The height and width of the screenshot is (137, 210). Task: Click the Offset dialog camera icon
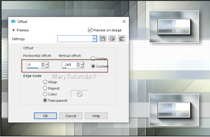(x=14, y=22)
